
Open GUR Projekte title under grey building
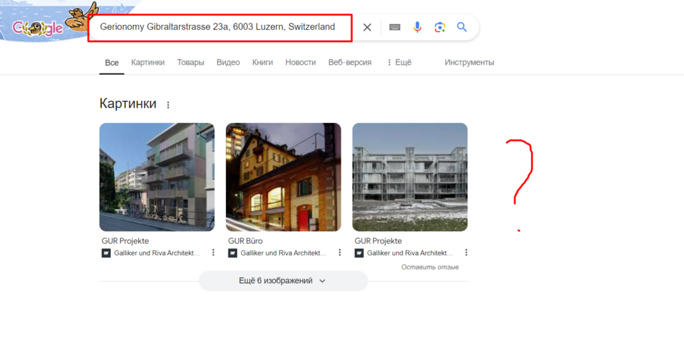[378, 240]
